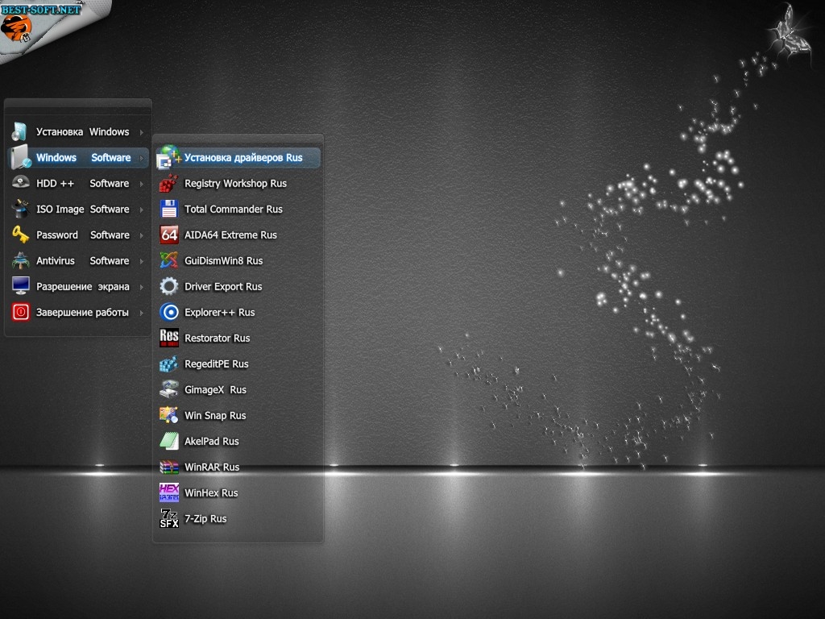Click the Password Software key icon
825x619 pixels.
pyautogui.click(x=20, y=235)
